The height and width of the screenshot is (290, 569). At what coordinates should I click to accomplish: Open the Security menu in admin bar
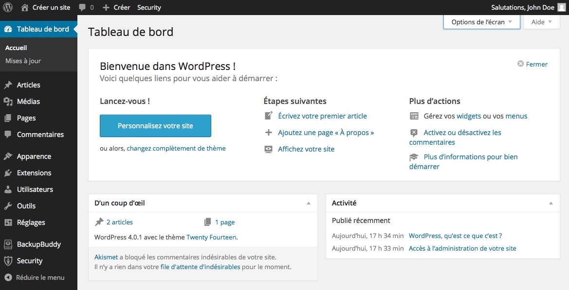tap(149, 7)
